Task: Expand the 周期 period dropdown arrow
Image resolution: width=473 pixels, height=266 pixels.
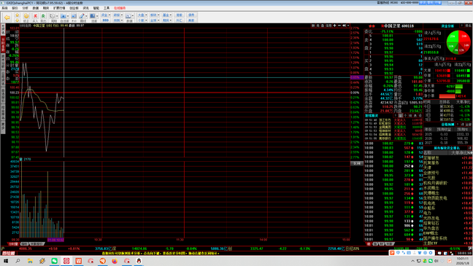Action: click(x=57, y=16)
